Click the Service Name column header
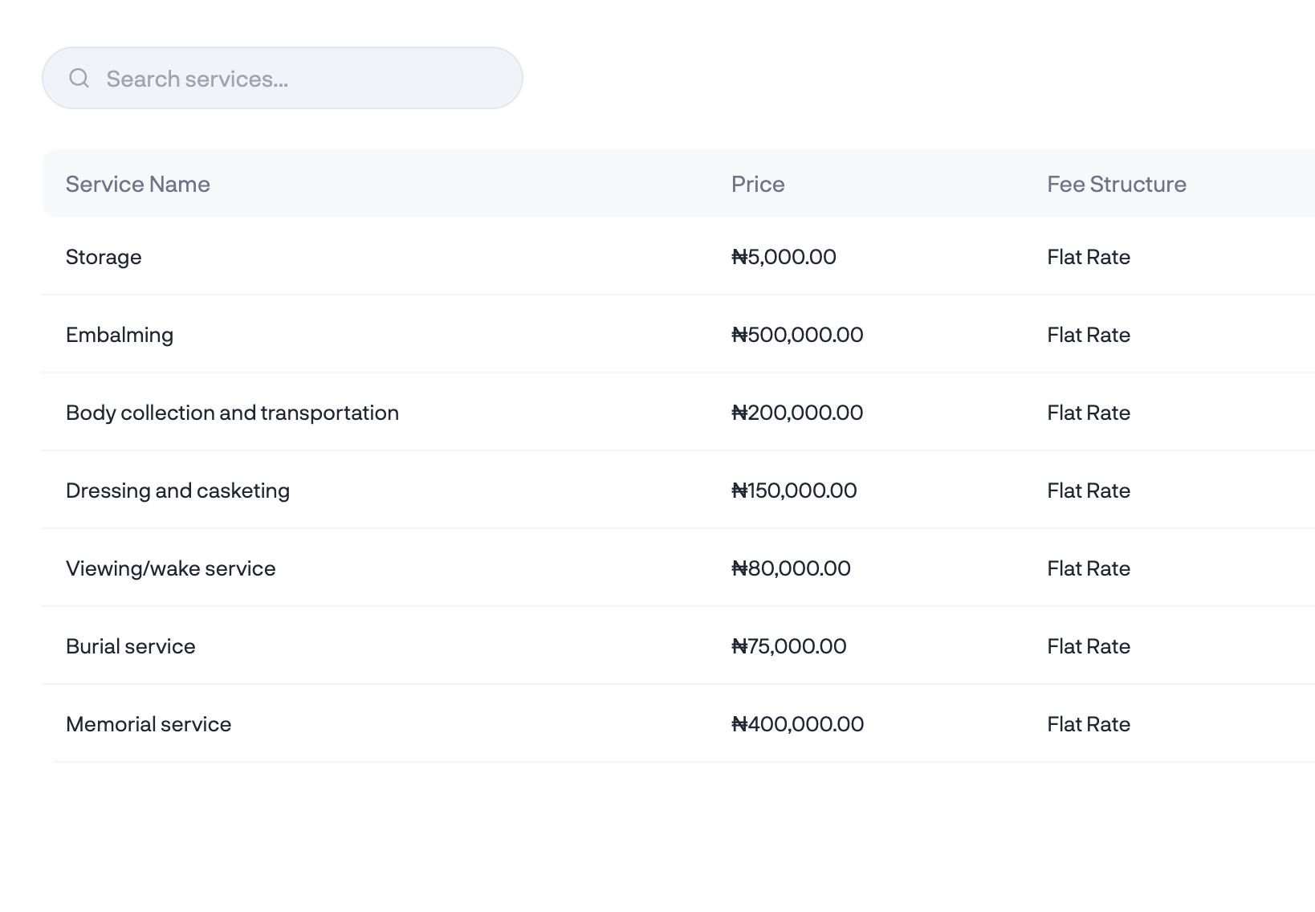Screen dimensions: 1315x912 tap(138, 184)
